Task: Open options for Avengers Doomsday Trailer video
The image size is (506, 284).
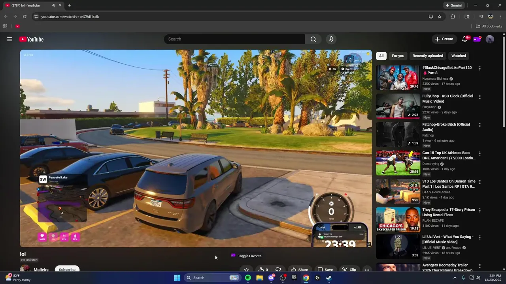Action: [480, 266]
